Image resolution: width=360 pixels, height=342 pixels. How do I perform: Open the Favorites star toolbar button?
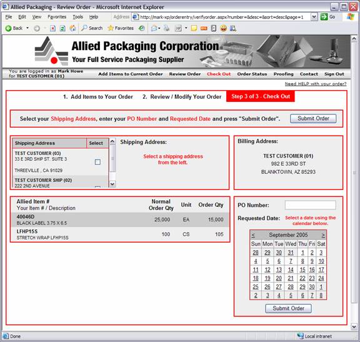[121, 28]
